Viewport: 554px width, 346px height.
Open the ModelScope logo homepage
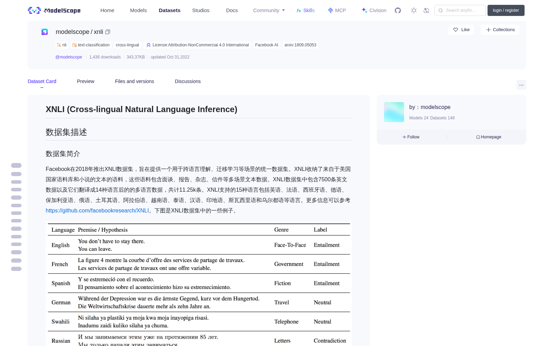click(x=54, y=10)
